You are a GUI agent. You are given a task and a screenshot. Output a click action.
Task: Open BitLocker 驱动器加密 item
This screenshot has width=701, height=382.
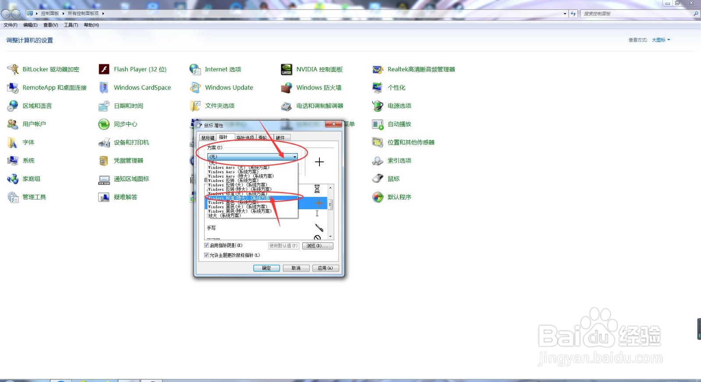(43, 69)
